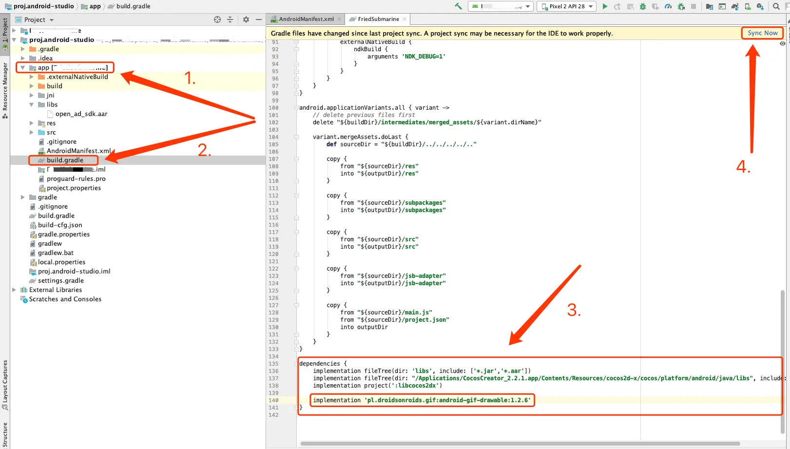Click the Run with Coverage icon
Image resolution: width=790 pixels, height=449 pixels.
[655, 6]
